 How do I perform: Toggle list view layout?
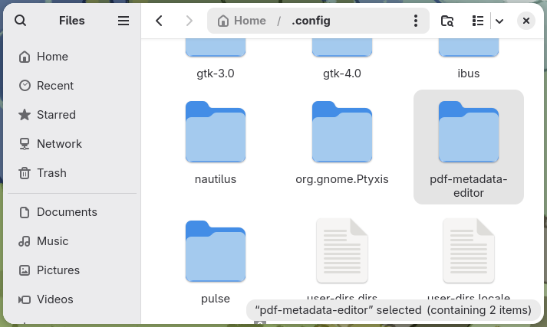tap(478, 21)
